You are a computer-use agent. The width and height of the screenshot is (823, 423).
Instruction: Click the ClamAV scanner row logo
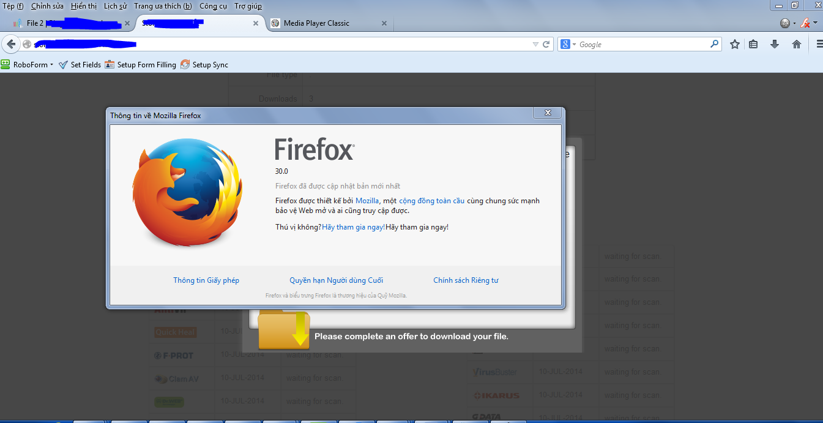click(x=176, y=379)
